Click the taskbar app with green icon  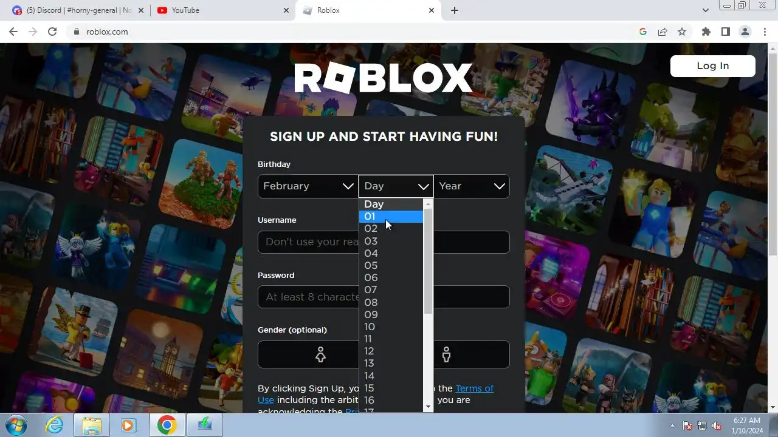pos(205,425)
